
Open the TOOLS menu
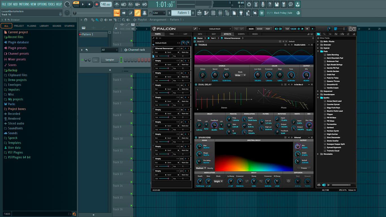tap(51, 4)
